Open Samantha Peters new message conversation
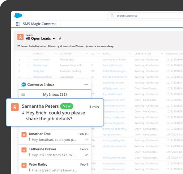 [x=55, y=112]
